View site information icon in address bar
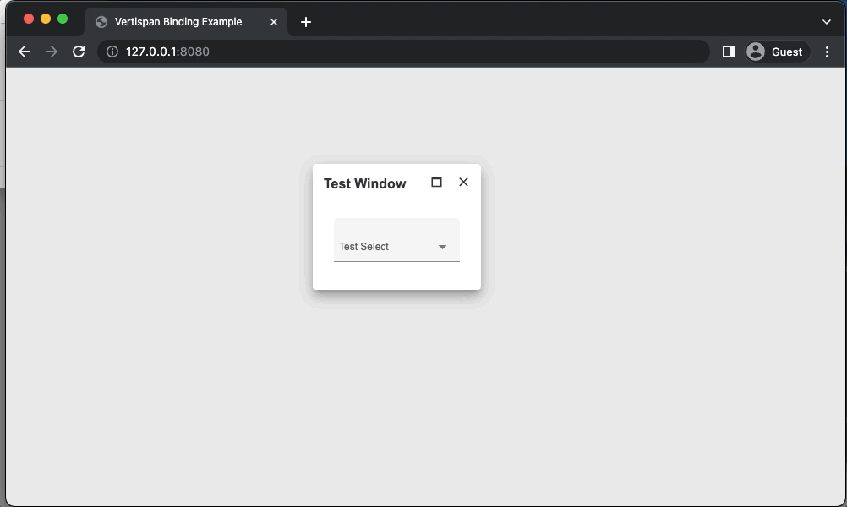Viewport: 847px width, 507px height. coord(112,52)
